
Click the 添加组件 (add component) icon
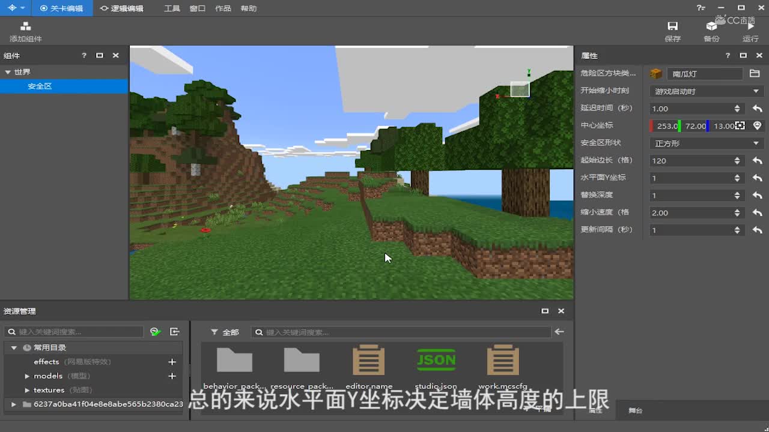click(25, 27)
